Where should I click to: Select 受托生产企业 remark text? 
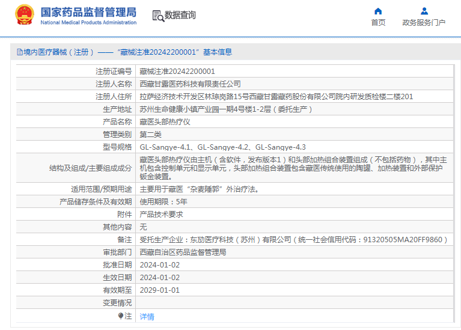(293, 240)
